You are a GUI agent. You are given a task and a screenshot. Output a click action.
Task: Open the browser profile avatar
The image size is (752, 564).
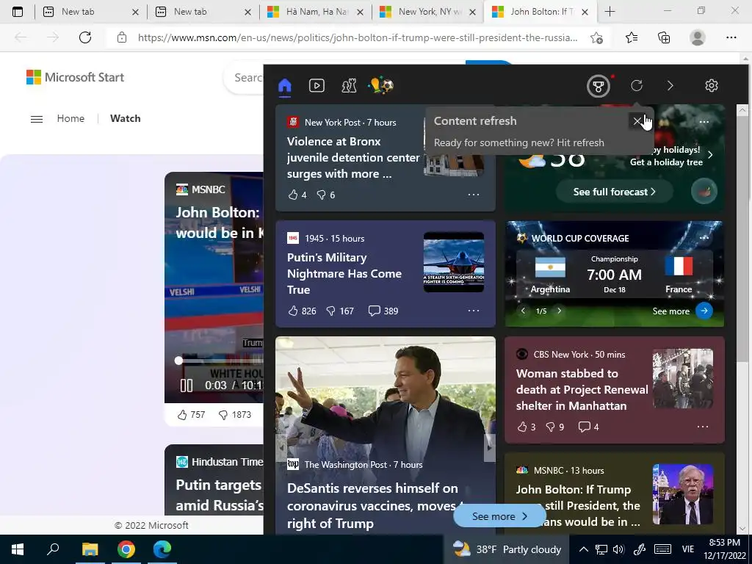click(x=698, y=37)
